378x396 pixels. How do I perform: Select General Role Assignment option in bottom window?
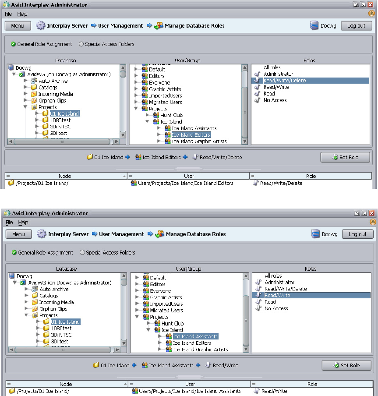click(x=42, y=252)
